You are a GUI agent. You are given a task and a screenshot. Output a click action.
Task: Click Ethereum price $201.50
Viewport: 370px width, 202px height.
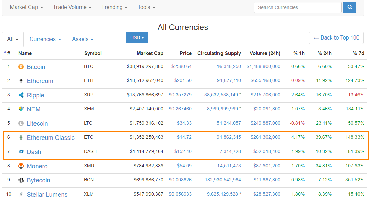[183, 80]
